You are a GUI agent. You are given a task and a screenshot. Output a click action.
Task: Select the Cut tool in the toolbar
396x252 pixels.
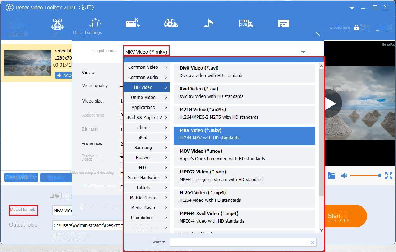point(57,24)
